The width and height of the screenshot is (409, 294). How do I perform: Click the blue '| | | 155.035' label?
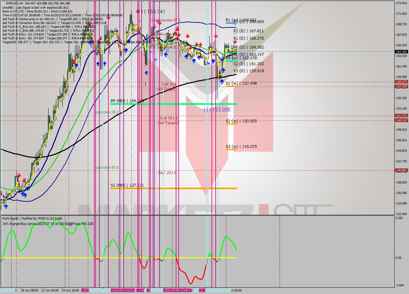(x=217, y=110)
